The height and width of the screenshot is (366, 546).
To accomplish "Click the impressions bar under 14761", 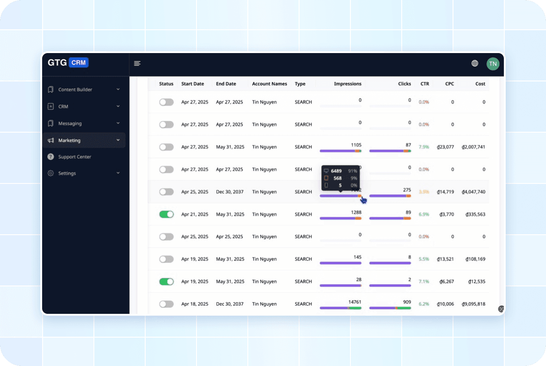I will point(340,308).
